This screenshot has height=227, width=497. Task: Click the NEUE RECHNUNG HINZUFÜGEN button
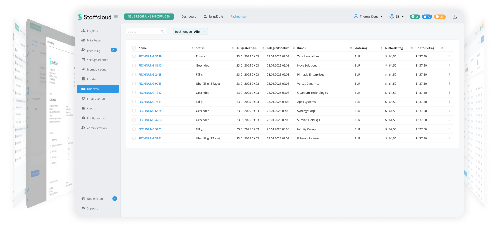tap(149, 16)
